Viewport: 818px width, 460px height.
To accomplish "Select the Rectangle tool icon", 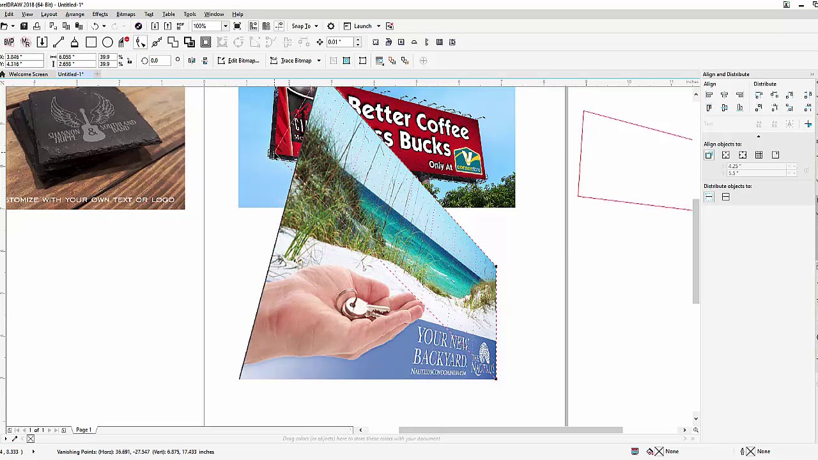I will [91, 42].
